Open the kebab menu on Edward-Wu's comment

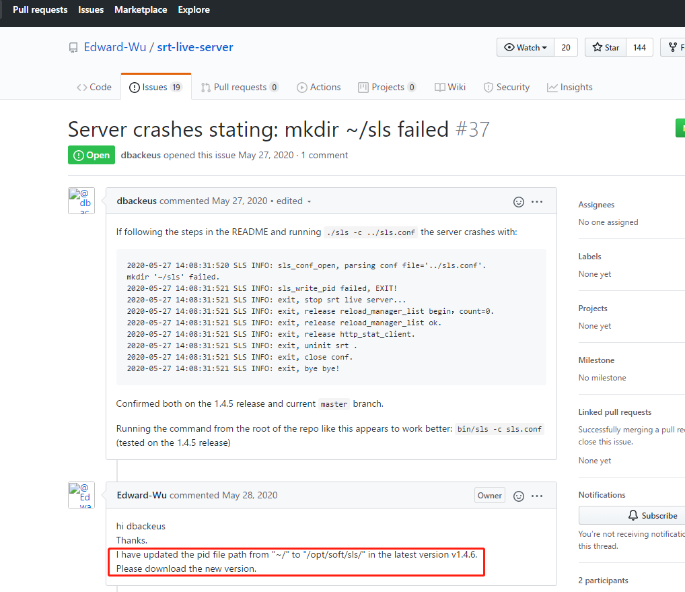click(537, 495)
